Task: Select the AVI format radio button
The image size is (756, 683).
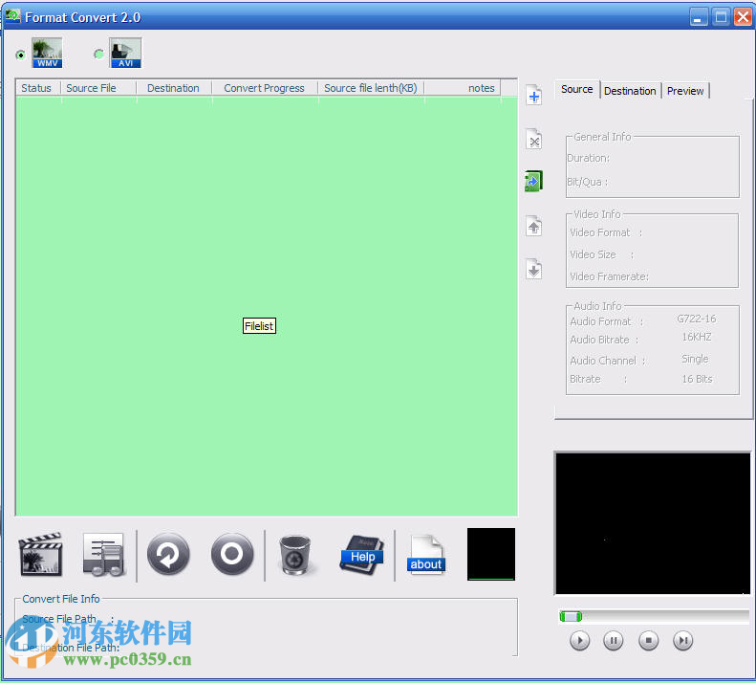Action: [x=98, y=55]
